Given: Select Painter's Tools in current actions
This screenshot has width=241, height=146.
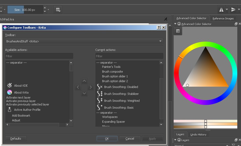Looking at the screenshot, I should [x=111, y=67].
